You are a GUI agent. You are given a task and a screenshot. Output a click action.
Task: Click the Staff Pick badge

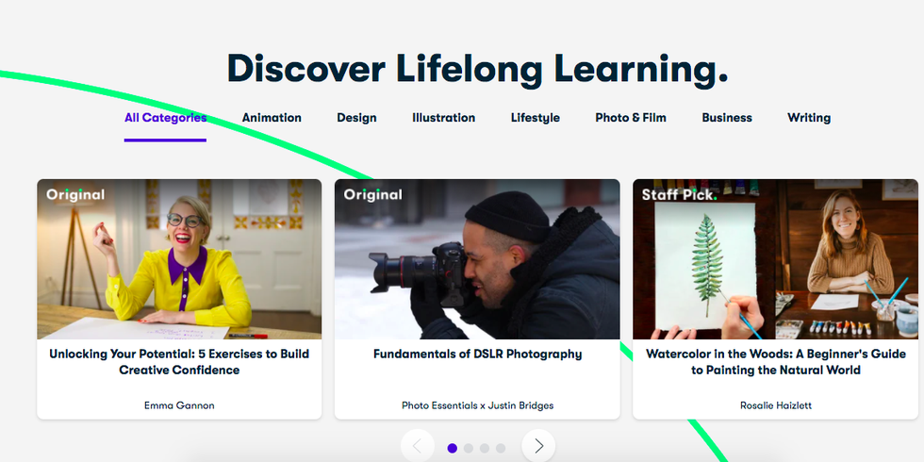click(679, 194)
